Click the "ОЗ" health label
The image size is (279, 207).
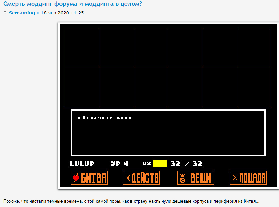(x=146, y=163)
